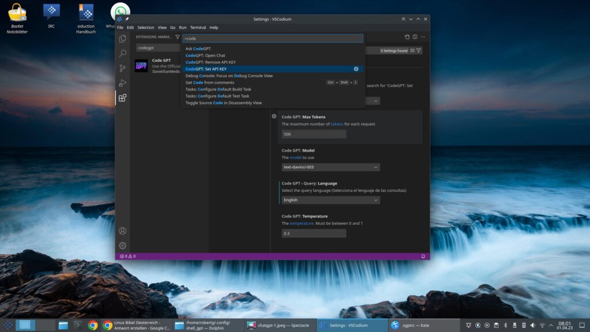Click the tokens link in Max Tokens description
Image resolution: width=590 pixels, height=332 pixels.
pyautogui.click(x=336, y=124)
